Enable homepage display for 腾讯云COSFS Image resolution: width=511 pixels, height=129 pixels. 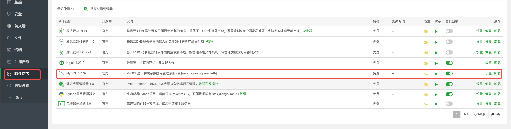(x=449, y=52)
